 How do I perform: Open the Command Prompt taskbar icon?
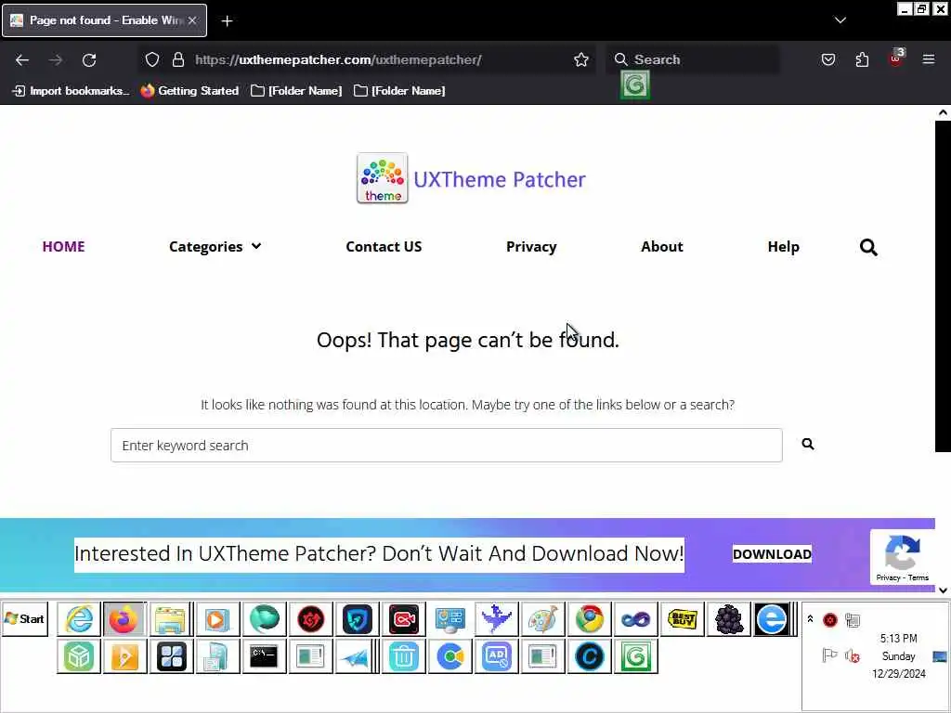click(x=264, y=656)
